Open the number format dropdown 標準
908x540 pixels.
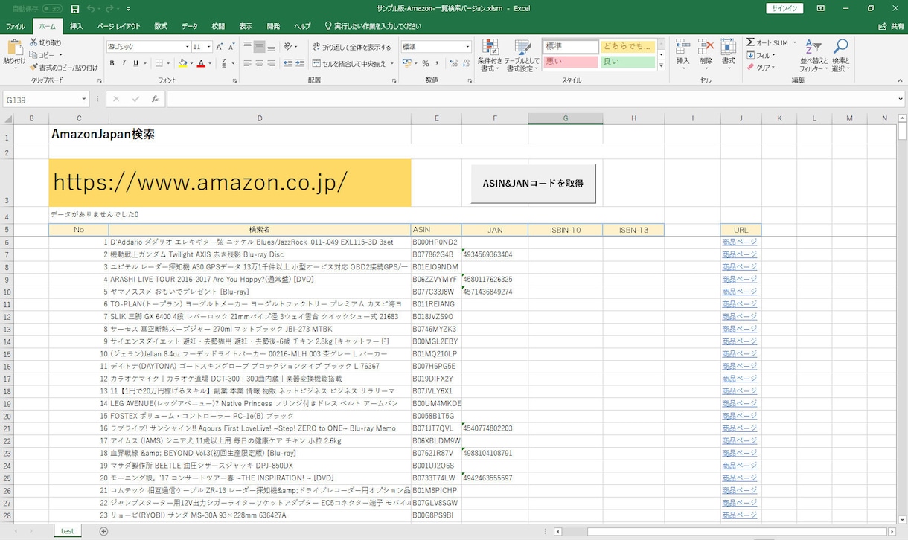click(x=467, y=46)
